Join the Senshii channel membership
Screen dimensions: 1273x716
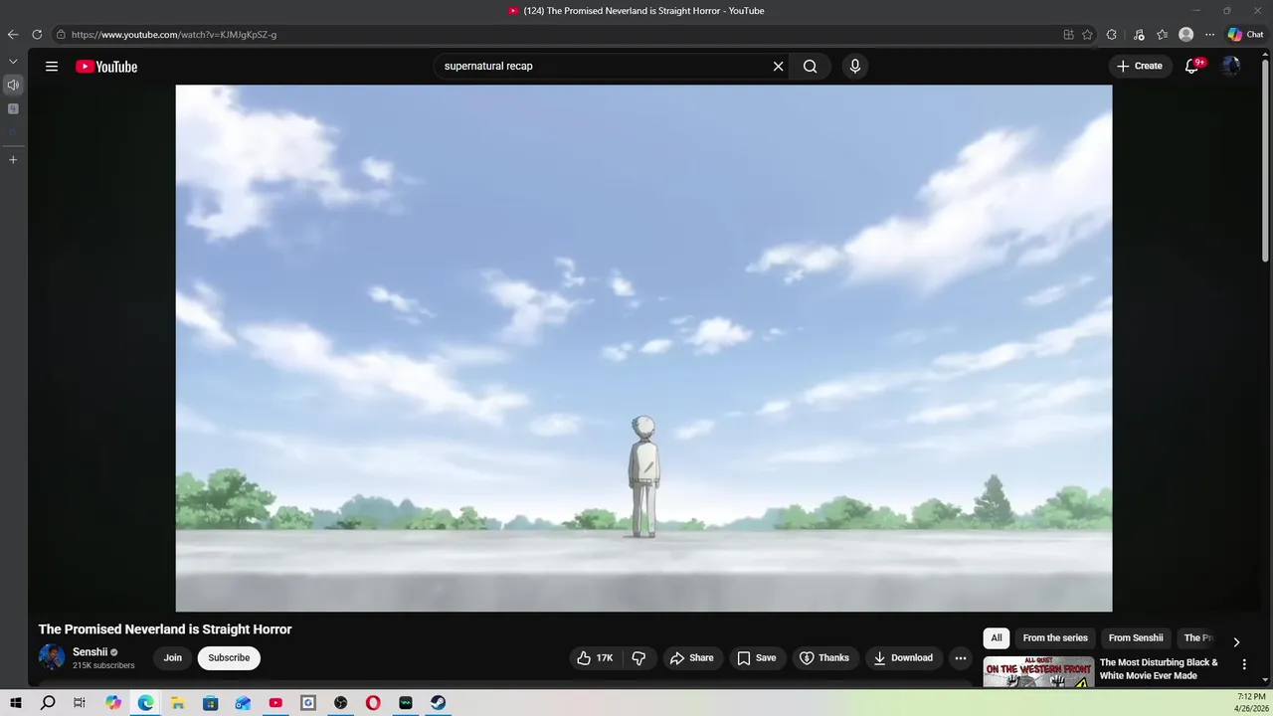click(x=173, y=658)
